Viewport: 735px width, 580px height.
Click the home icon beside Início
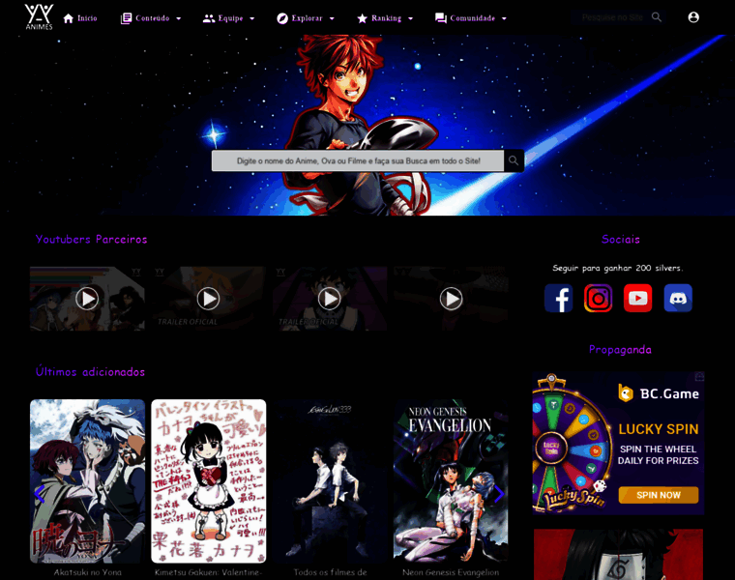tap(69, 18)
